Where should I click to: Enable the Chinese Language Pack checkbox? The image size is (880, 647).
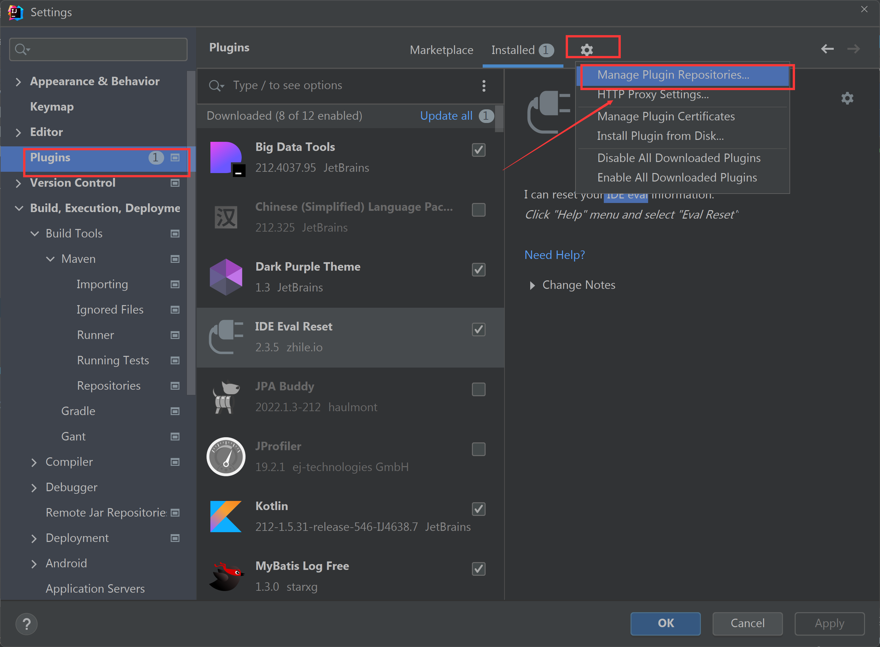478,210
